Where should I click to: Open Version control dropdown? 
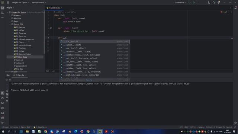coord(39,3)
